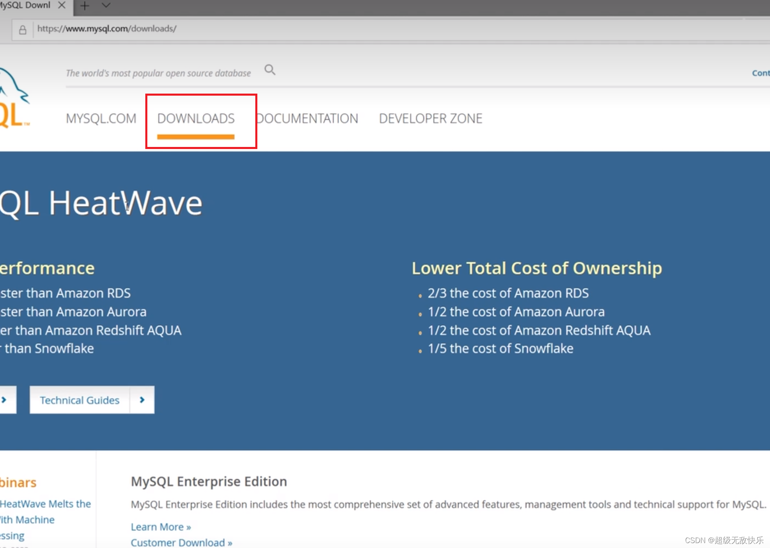Screen dimensions: 770x548
Task: Open the DOCUMENTATION navigation tab
Action: point(307,119)
